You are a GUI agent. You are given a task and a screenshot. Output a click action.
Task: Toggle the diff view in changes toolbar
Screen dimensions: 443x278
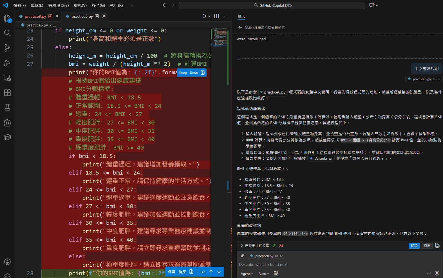(437, 246)
